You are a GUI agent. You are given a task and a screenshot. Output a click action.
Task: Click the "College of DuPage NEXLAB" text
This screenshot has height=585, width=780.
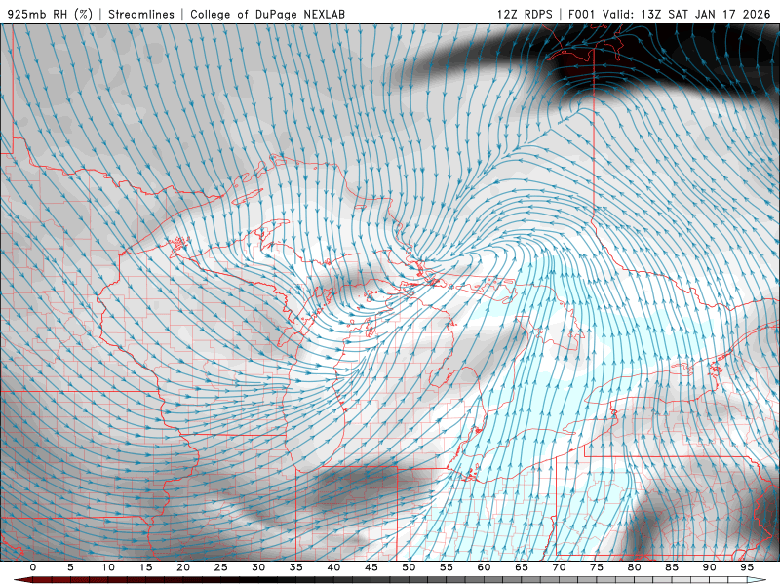click(x=267, y=14)
